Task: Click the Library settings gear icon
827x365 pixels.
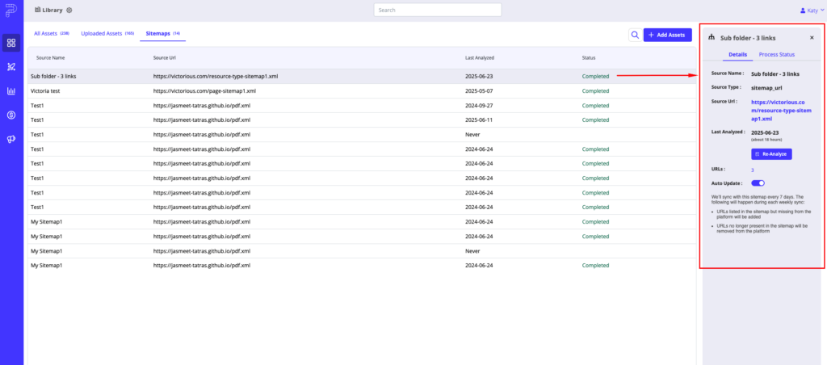Action: coord(69,10)
